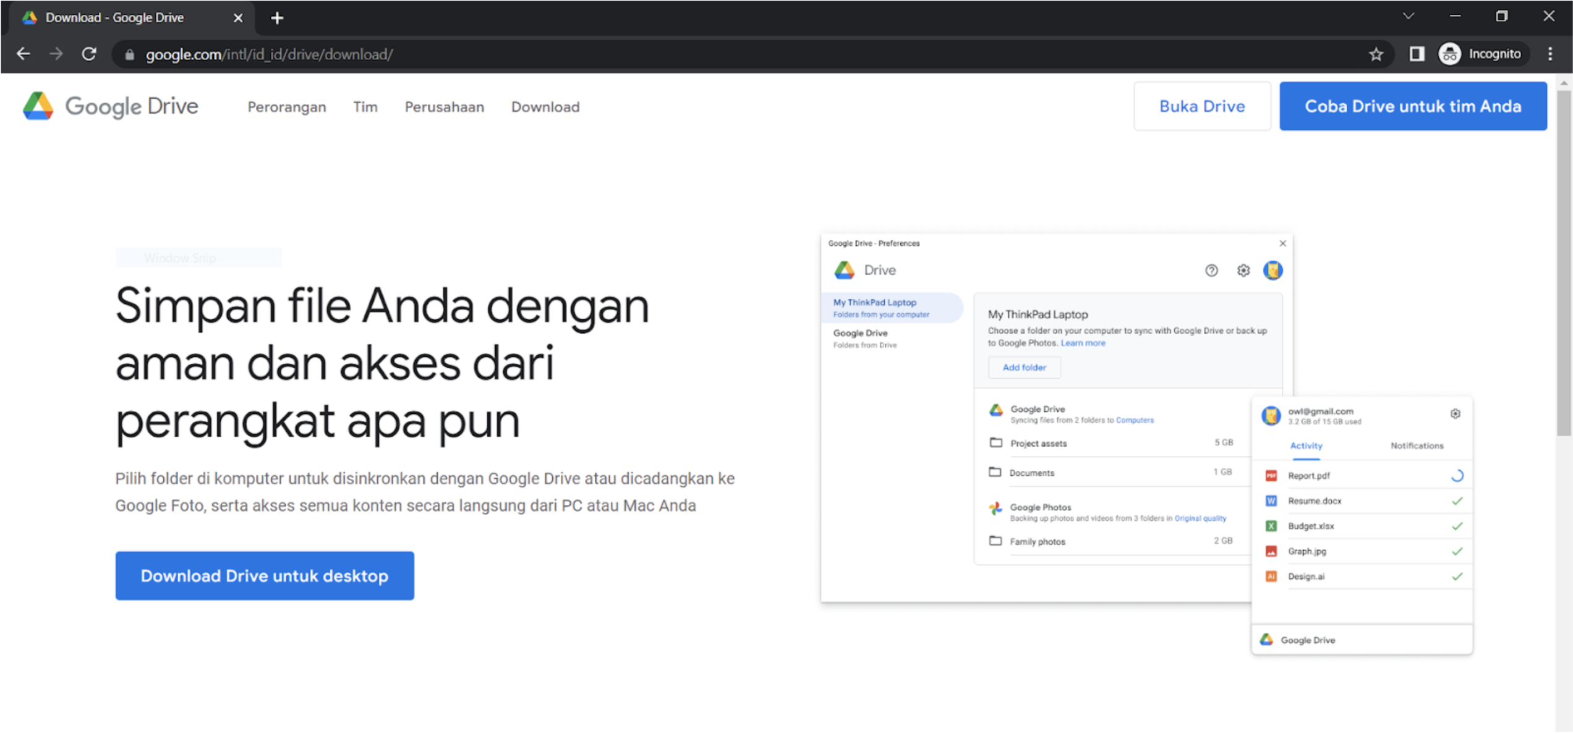Open the side panel icon
The width and height of the screenshot is (1573, 734).
pyautogui.click(x=1417, y=54)
